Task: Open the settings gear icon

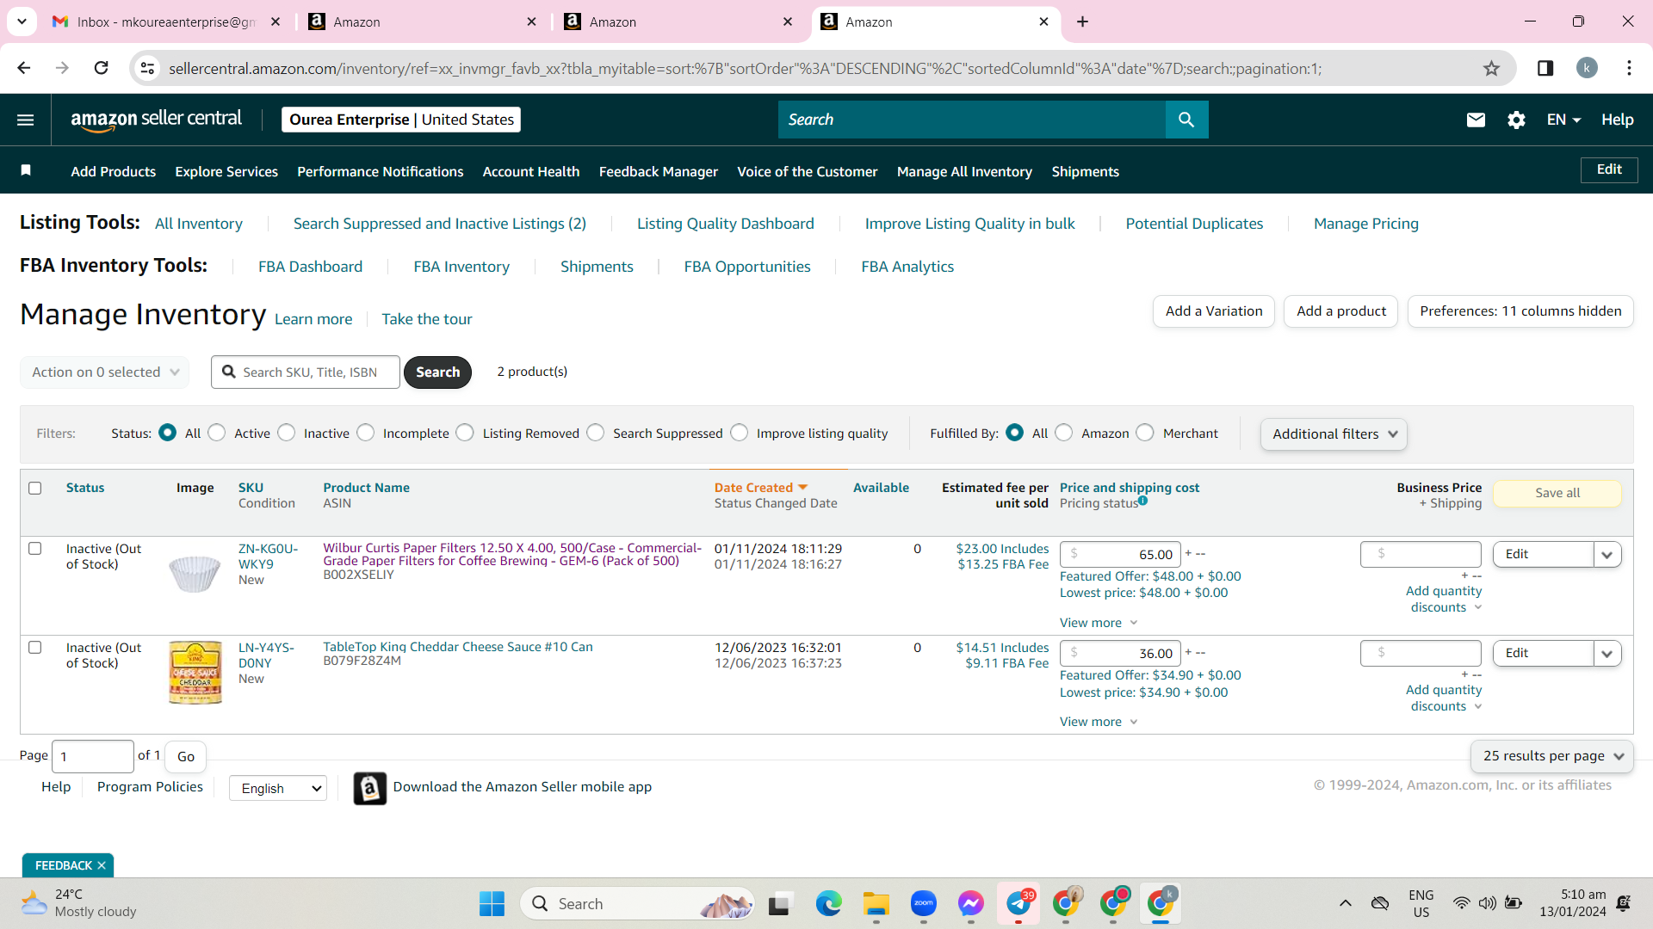Action: tap(1516, 120)
